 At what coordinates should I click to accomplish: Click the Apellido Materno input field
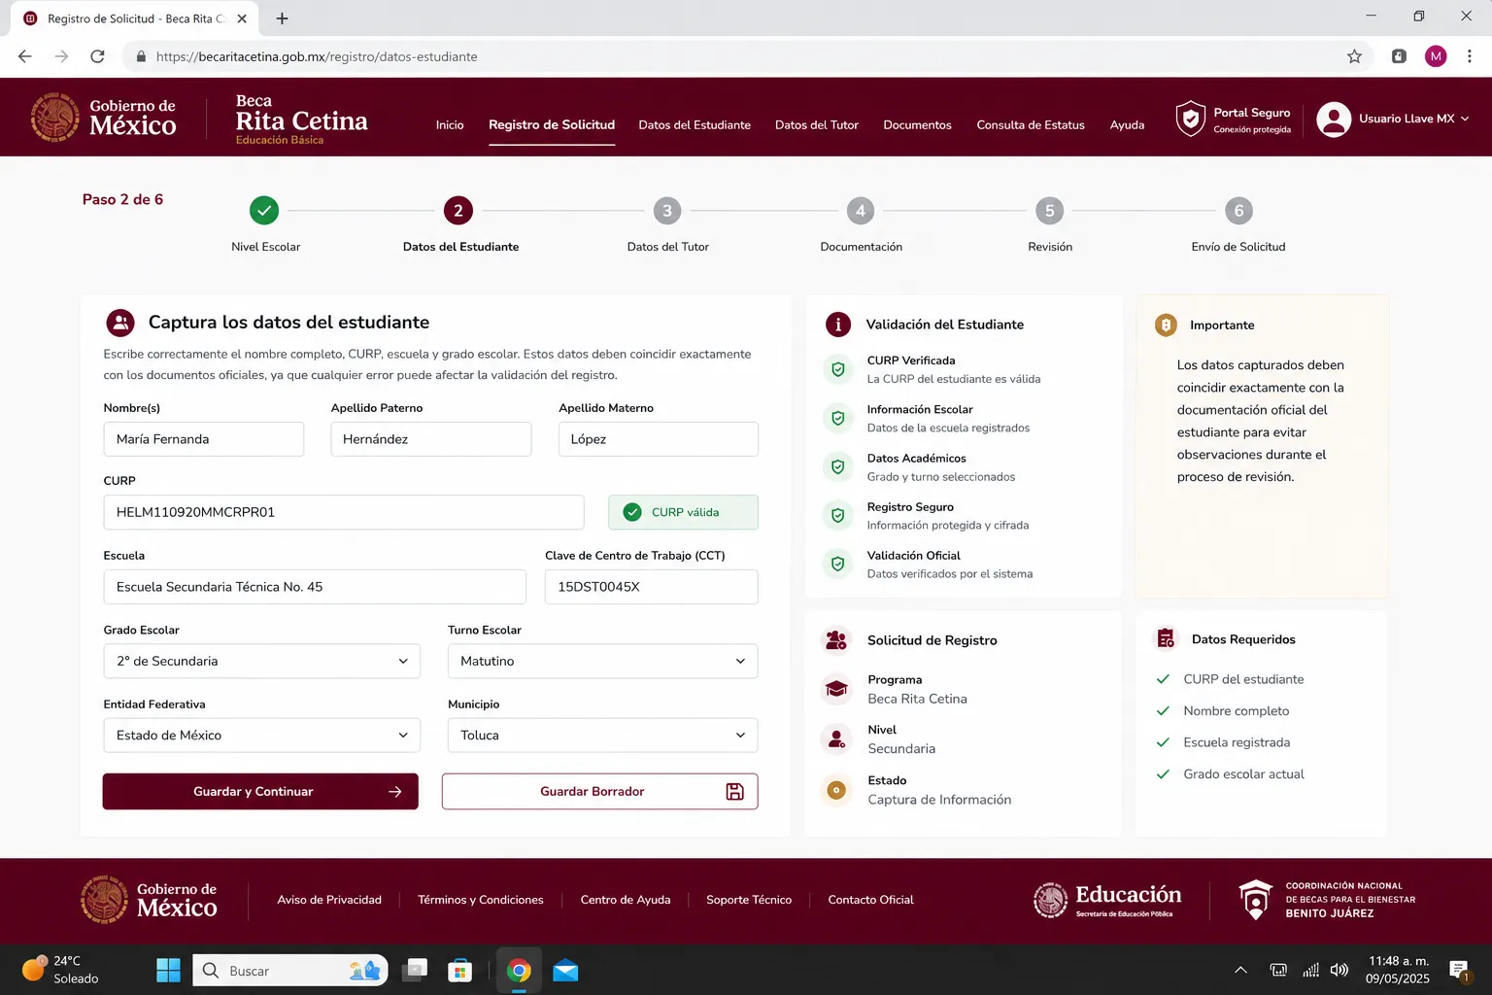tap(659, 439)
